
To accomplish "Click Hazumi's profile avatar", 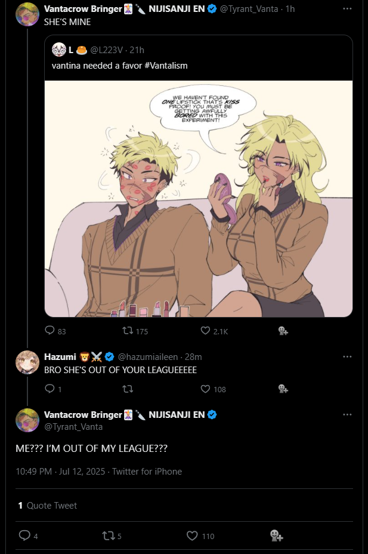I will coord(27,362).
